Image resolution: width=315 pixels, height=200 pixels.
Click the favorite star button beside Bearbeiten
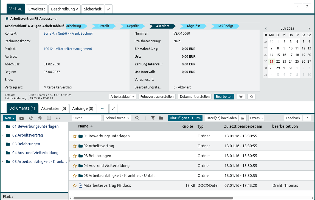252,97
